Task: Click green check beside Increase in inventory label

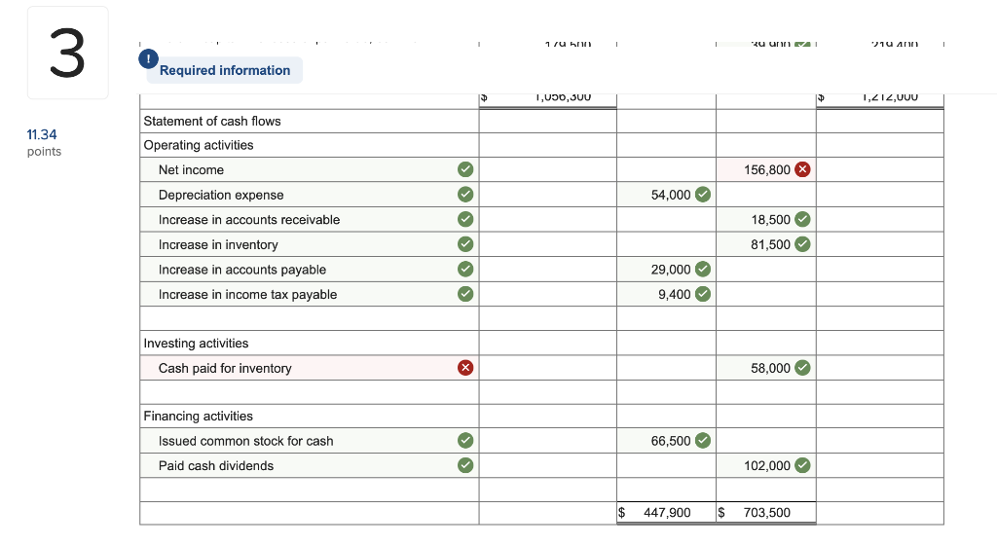Action: click(x=465, y=244)
